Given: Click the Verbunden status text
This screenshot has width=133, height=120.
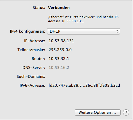Looking at the screenshot, I should pyautogui.click(x=59, y=8).
